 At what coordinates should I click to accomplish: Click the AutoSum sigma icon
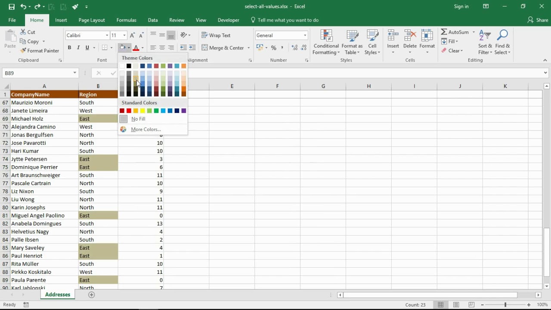point(444,32)
